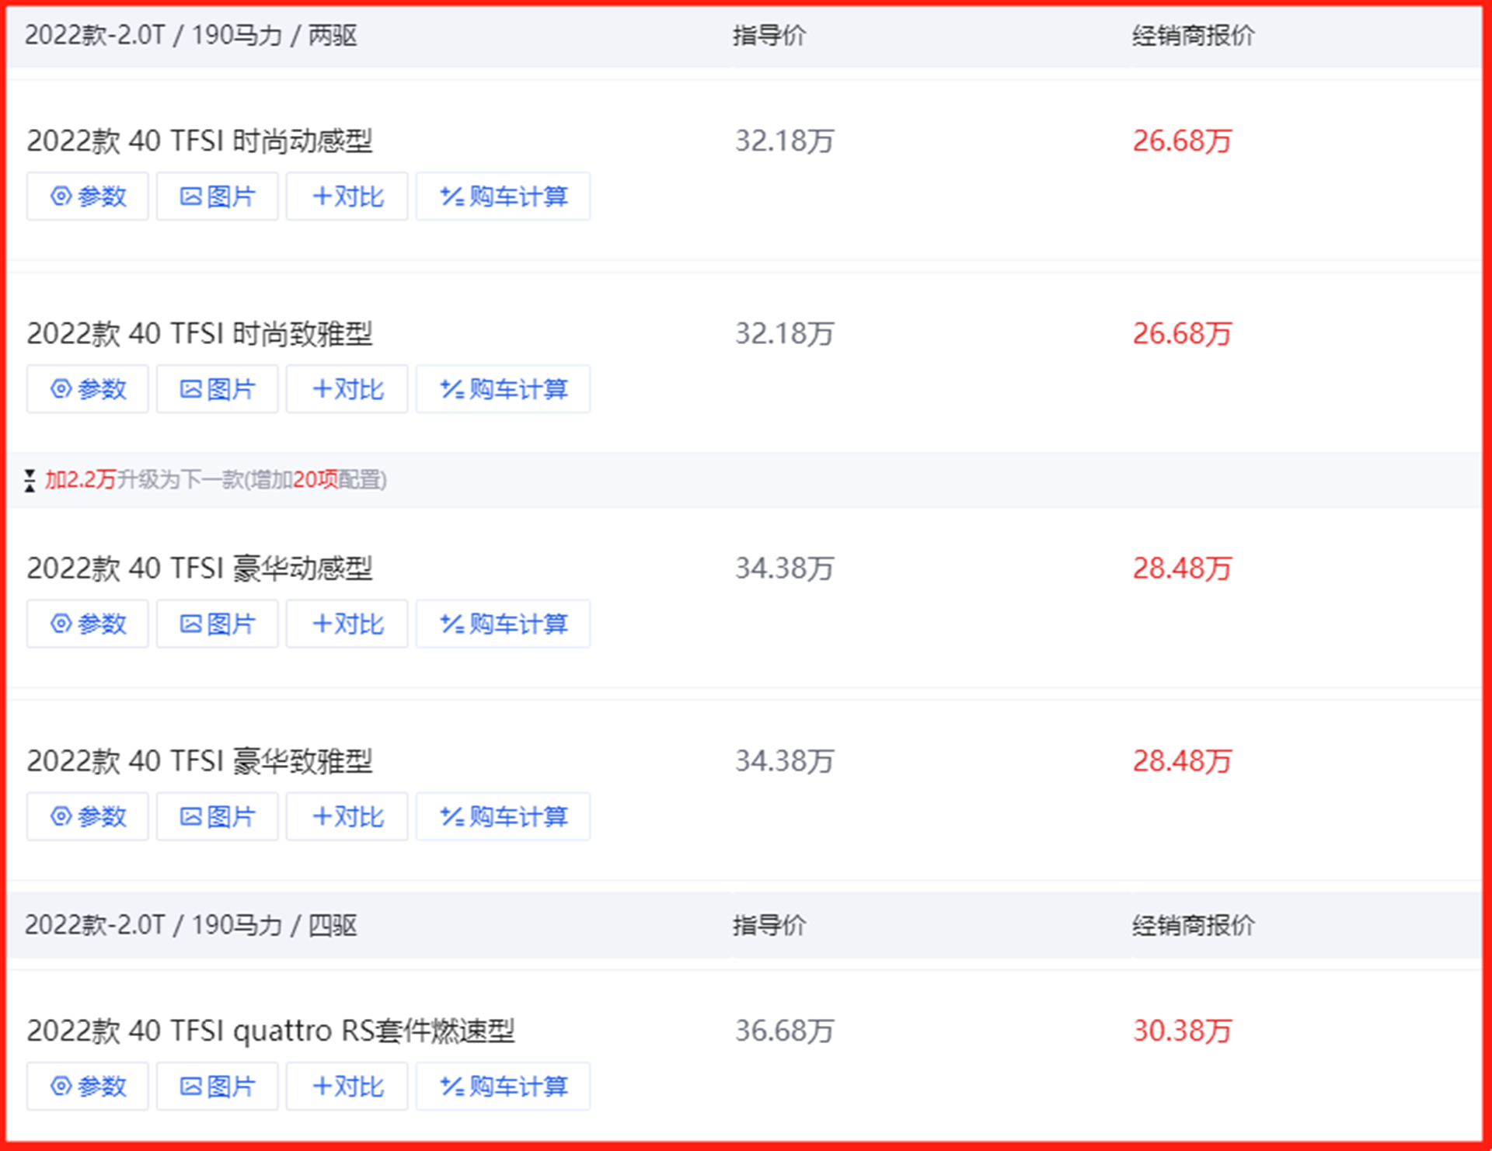Open 参数 for 40 TFSI 豪华致雅型
The image size is (1492, 1151).
(87, 816)
